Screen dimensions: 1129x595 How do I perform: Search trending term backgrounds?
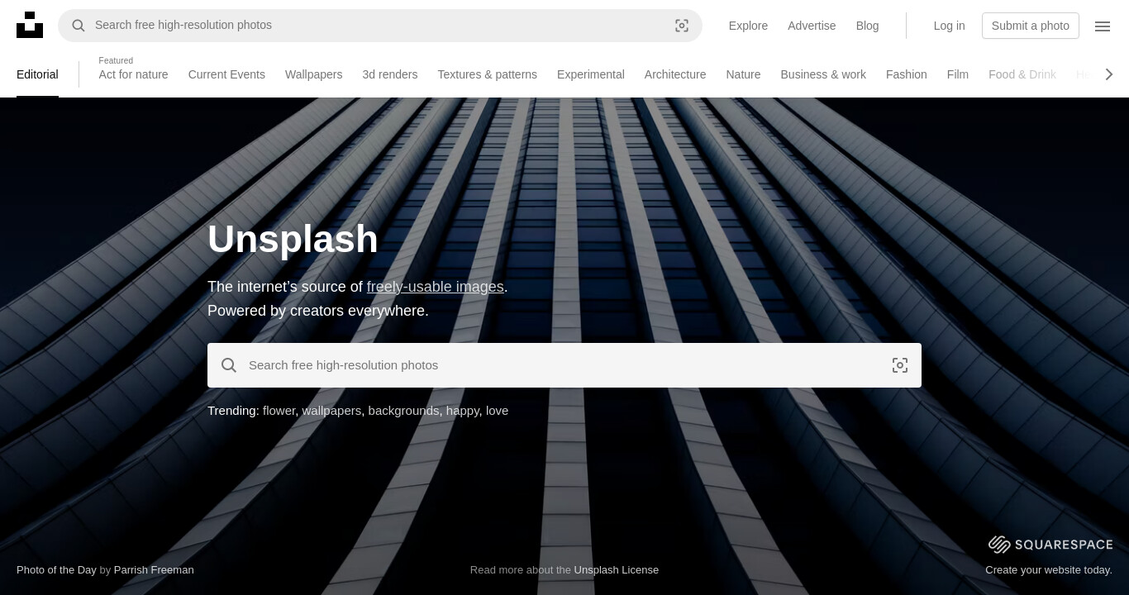[403, 411]
